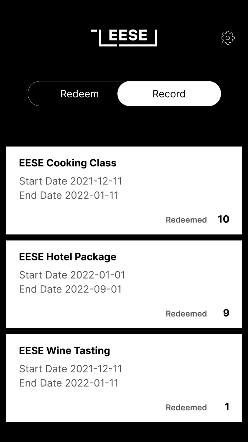Click the Cooking Class redeemed count 10
Viewport: 248px width, 442px height.
click(x=224, y=219)
